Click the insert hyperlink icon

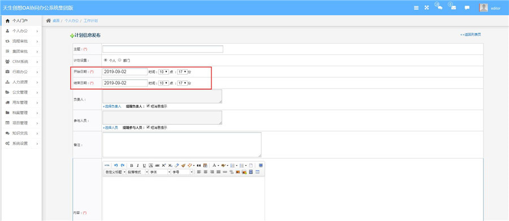tap(225, 172)
